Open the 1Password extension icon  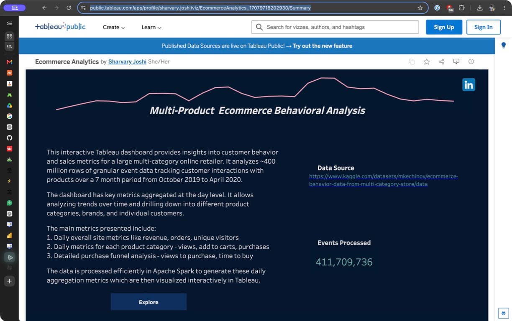(x=437, y=8)
